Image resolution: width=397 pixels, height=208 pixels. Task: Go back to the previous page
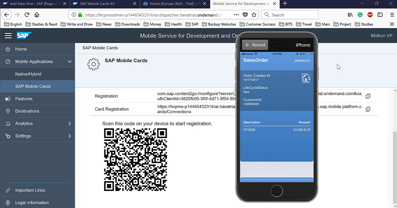coord(7,15)
